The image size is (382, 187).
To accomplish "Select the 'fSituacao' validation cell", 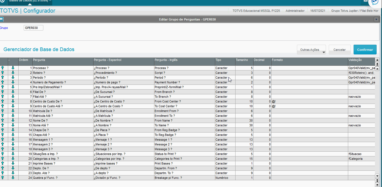I will pyautogui.click(x=361, y=154).
